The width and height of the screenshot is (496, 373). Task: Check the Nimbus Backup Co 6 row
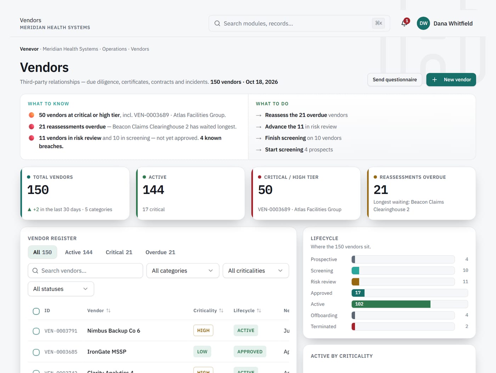[x=36, y=331]
